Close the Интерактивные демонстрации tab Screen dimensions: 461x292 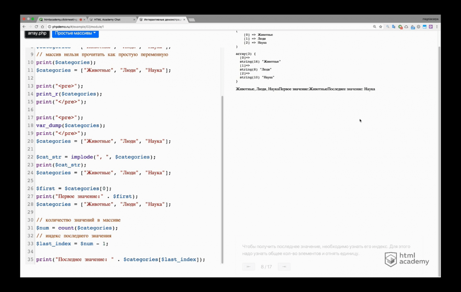tap(184, 20)
